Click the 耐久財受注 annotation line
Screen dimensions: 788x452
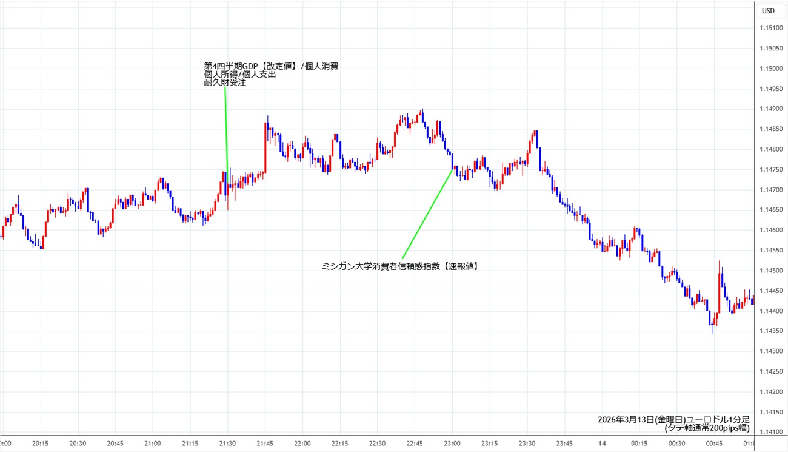pos(225,83)
